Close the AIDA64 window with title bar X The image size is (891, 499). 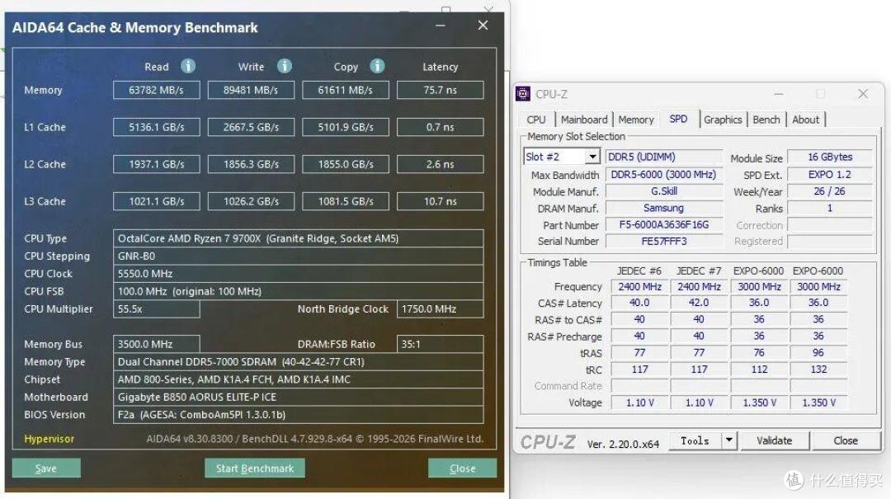(483, 26)
